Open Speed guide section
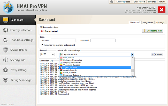Viewport: 168px width, 106px height. point(18,60)
